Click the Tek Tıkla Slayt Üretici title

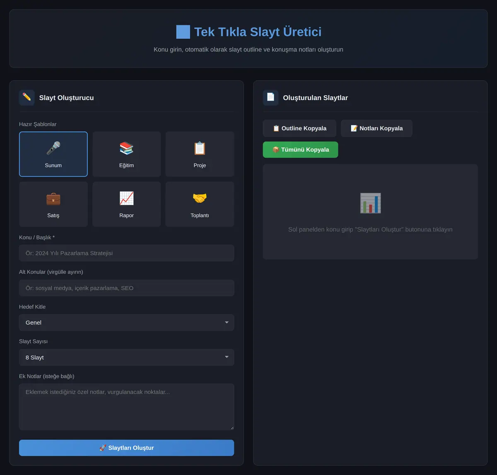(x=258, y=32)
